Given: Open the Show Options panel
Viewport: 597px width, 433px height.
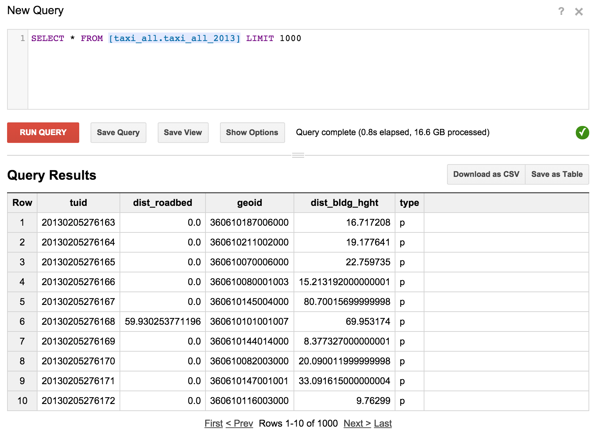Looking at the screenshot, I should pyautogui.click(x=252, y=132).
